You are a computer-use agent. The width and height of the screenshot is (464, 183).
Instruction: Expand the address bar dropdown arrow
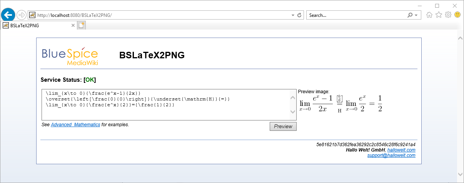293,15
